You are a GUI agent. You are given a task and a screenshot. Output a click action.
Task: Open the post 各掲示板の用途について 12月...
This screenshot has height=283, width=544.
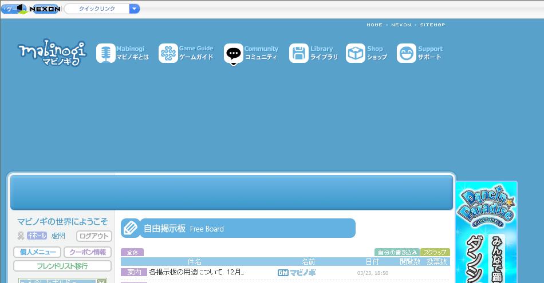pyautogui.click(x=197, y=272)
